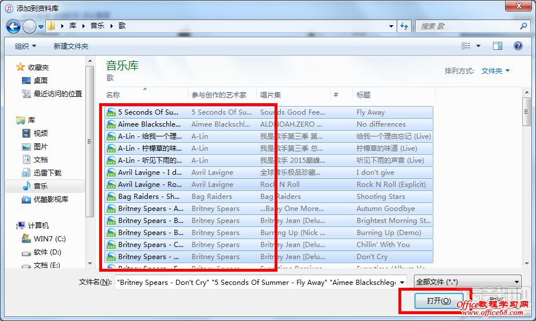Select file 5 Seconds Of Su...
Image resolution: width=536 pixels, height=321 pixels.
(148, 112)
